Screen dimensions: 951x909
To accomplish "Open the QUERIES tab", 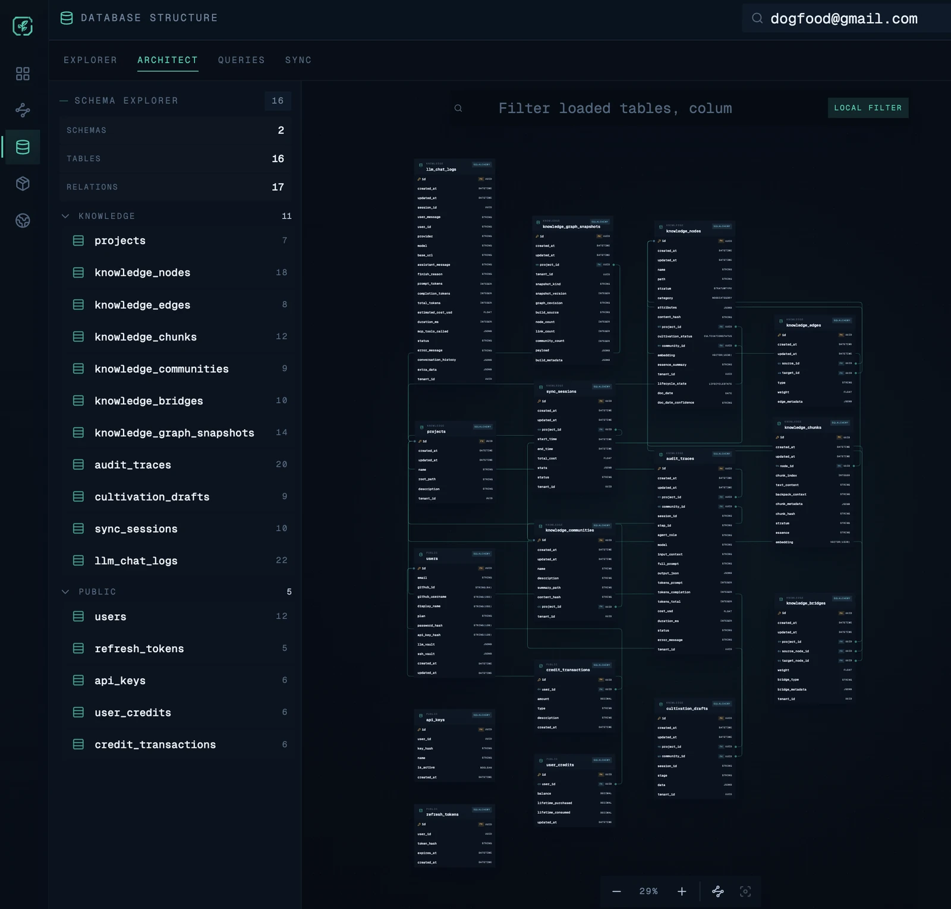I will (241, 60).
